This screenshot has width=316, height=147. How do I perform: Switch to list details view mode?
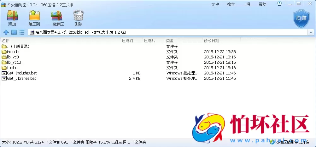click(22, 32)
